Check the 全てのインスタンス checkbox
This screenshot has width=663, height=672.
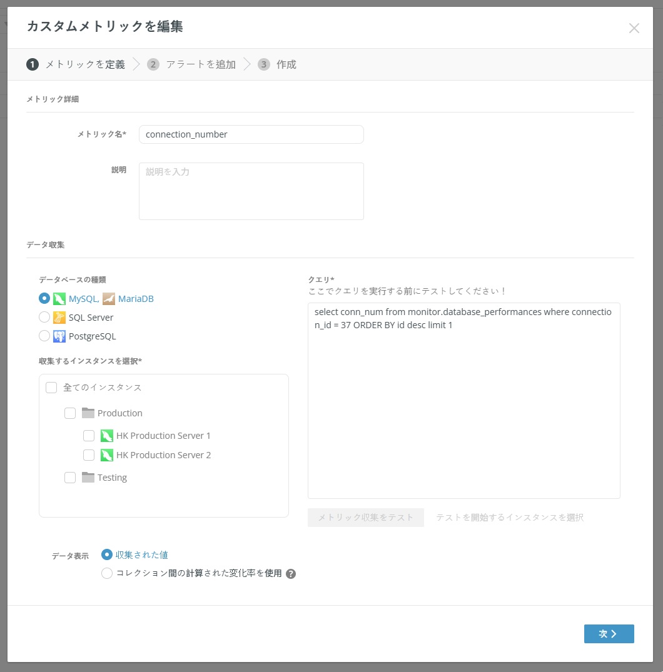[x=51, y=388]
